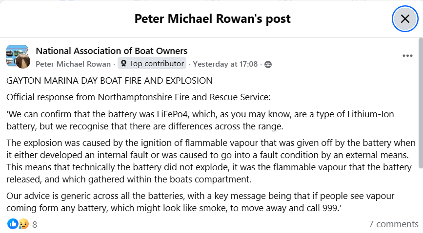
Task: Show who reacted via the 8 count
Action: click(35, 225)
